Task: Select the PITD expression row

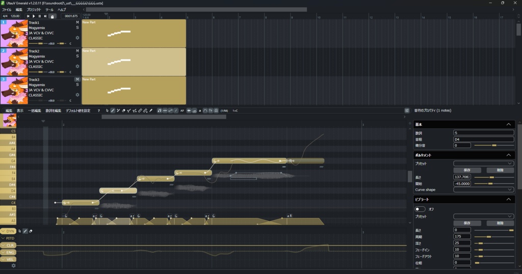Action: [x=8, y=238]
